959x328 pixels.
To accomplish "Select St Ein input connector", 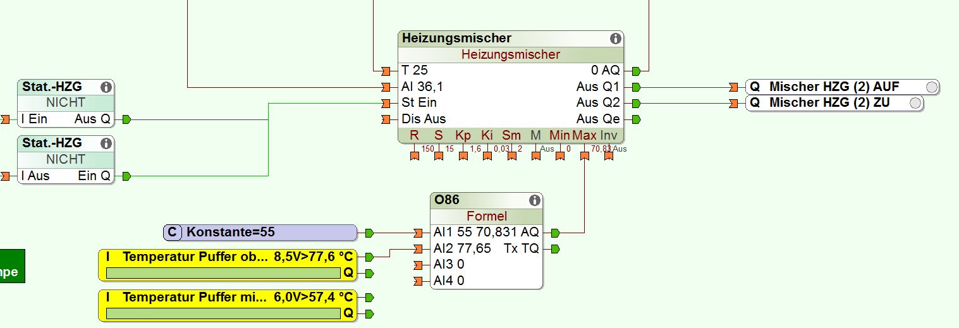I will pos(386,103).
